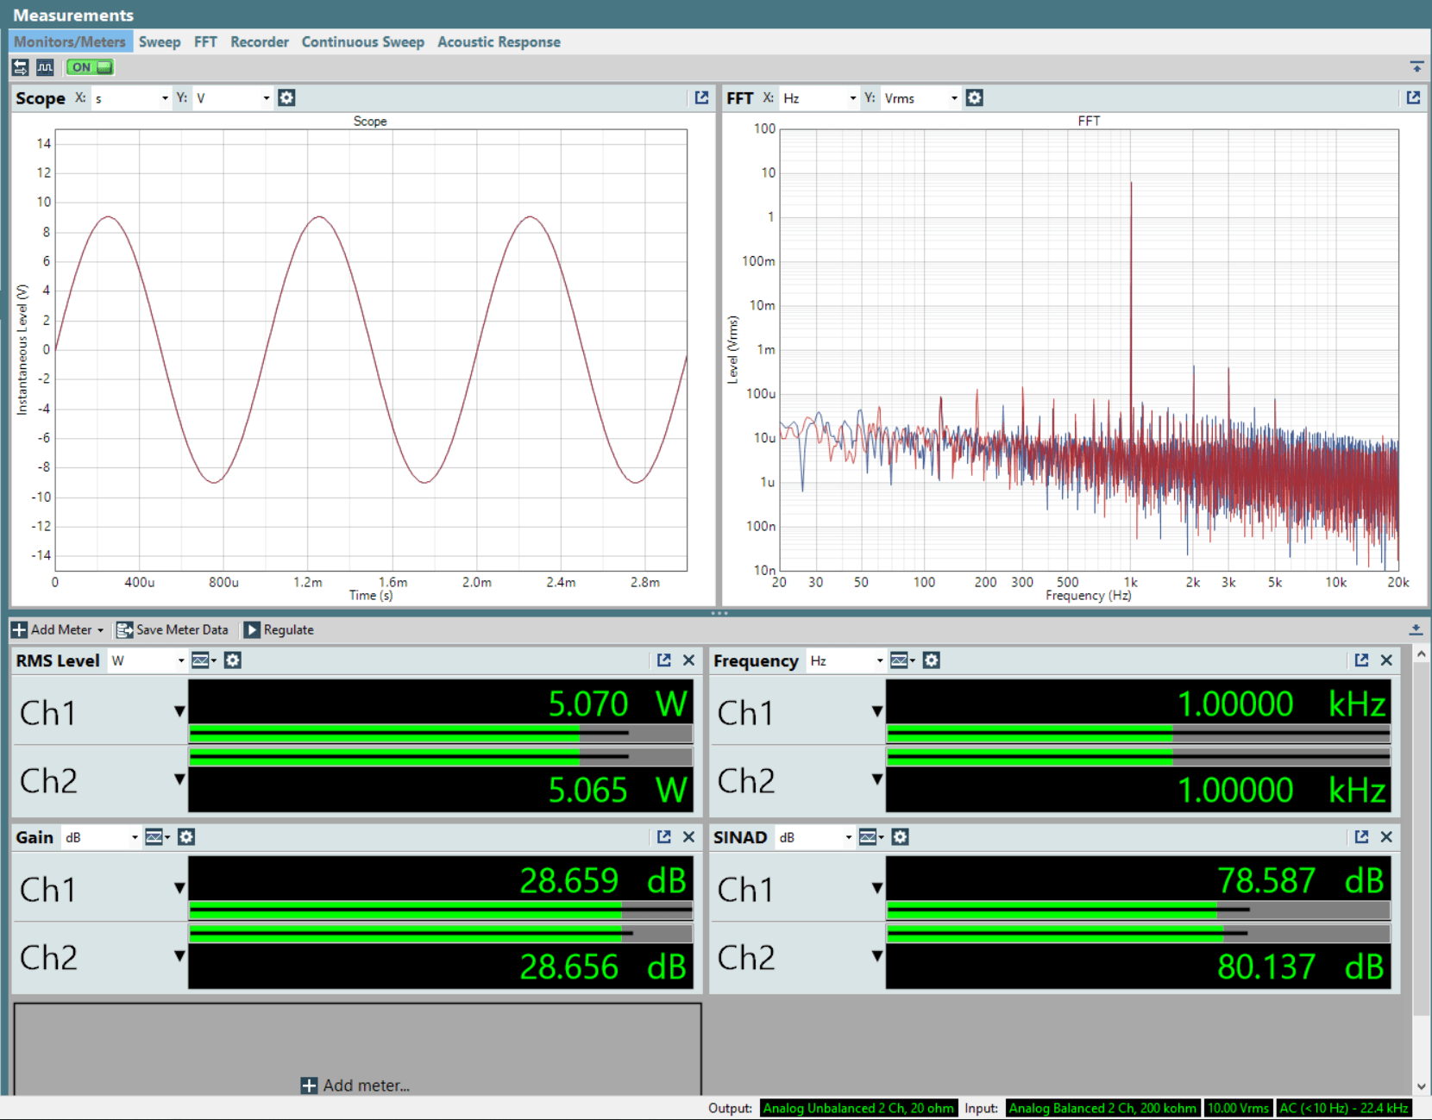Click the 10.00 Vrms range indicator
Screen dimensions: 1432x1120
click(1238, 1109)
